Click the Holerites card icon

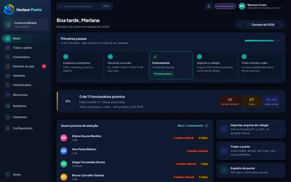pyautogui.click(x=8, y=76)
